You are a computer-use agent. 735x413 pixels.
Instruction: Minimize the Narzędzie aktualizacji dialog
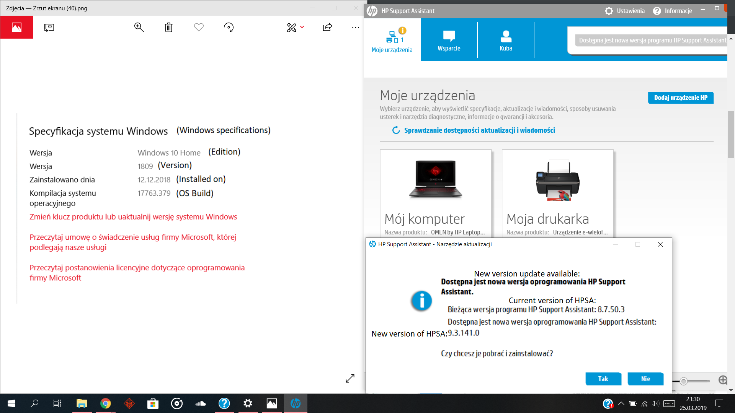[616, 244]
